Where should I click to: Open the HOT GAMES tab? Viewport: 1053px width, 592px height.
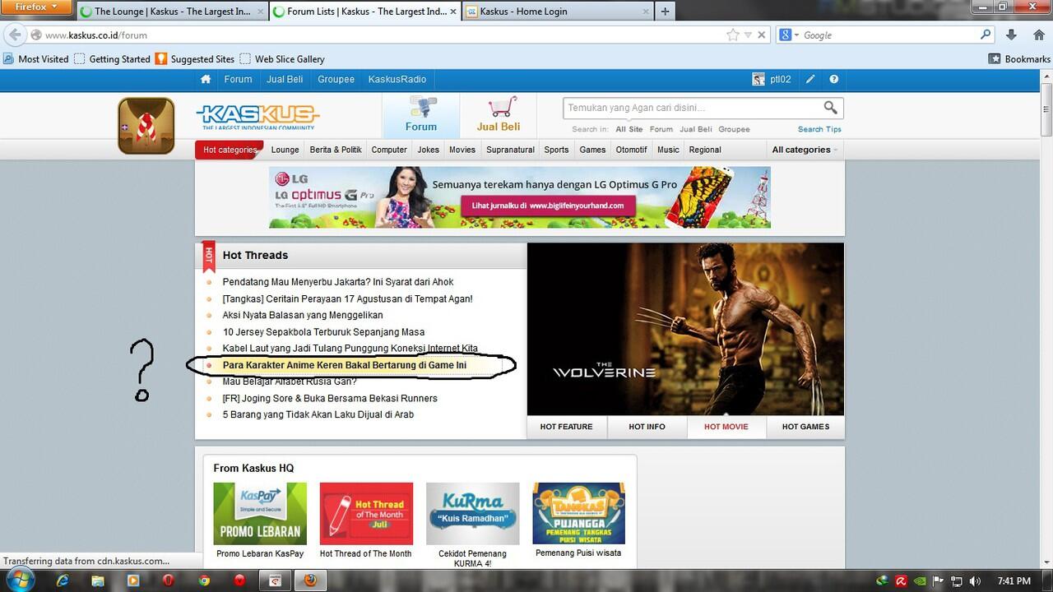point(805,427)
